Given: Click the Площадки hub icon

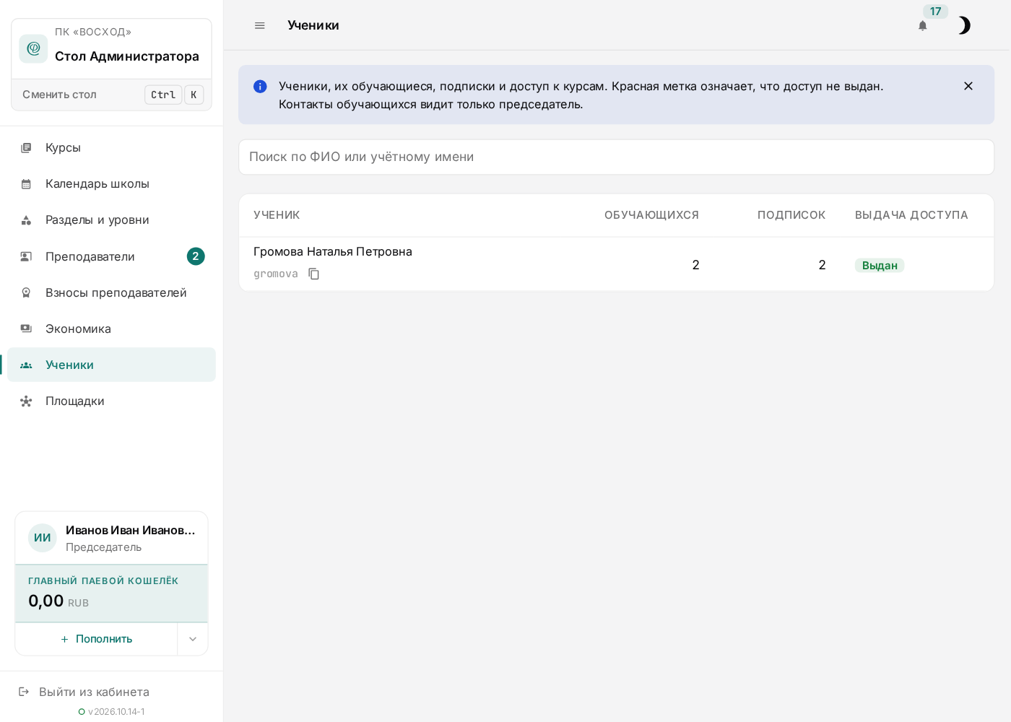Looking at the screenshot, I should (26, 401).
